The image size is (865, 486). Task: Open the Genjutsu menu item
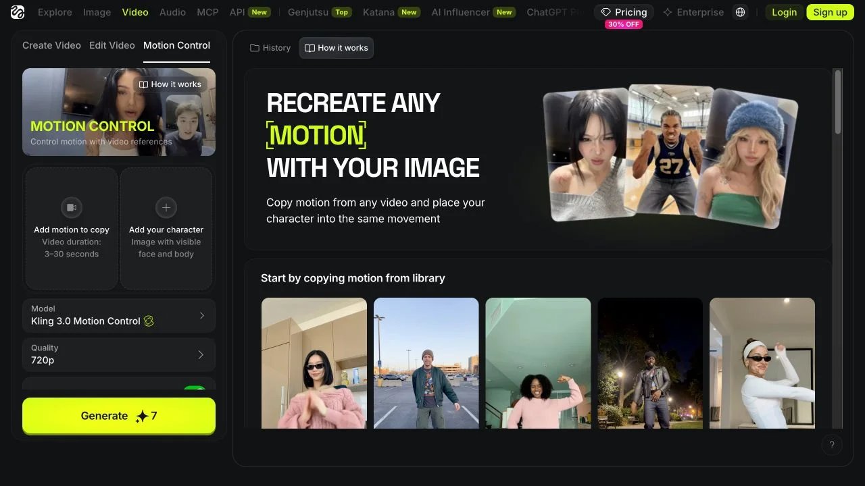[x=320, y=12]
